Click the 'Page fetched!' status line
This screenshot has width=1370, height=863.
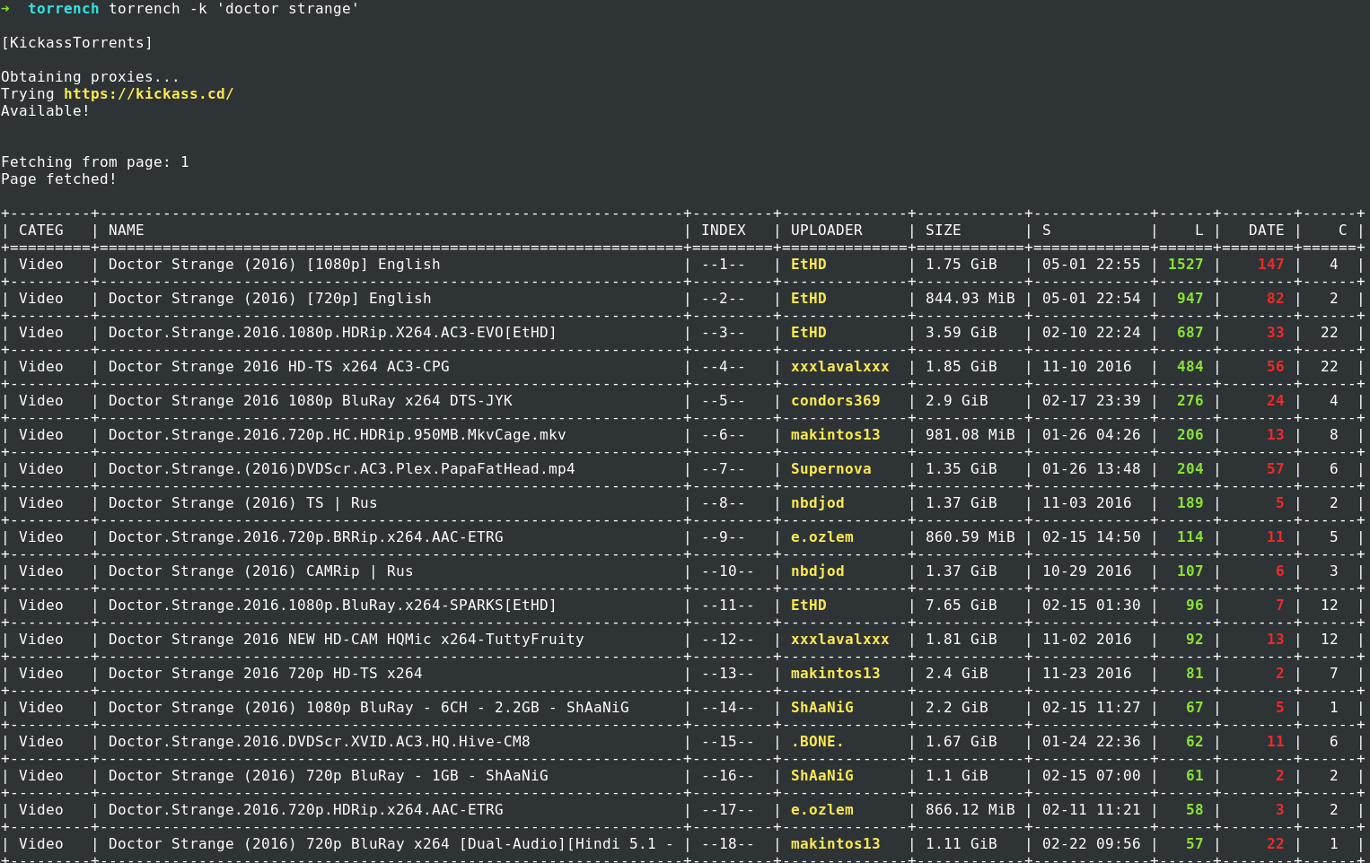[x=59, y=179]
